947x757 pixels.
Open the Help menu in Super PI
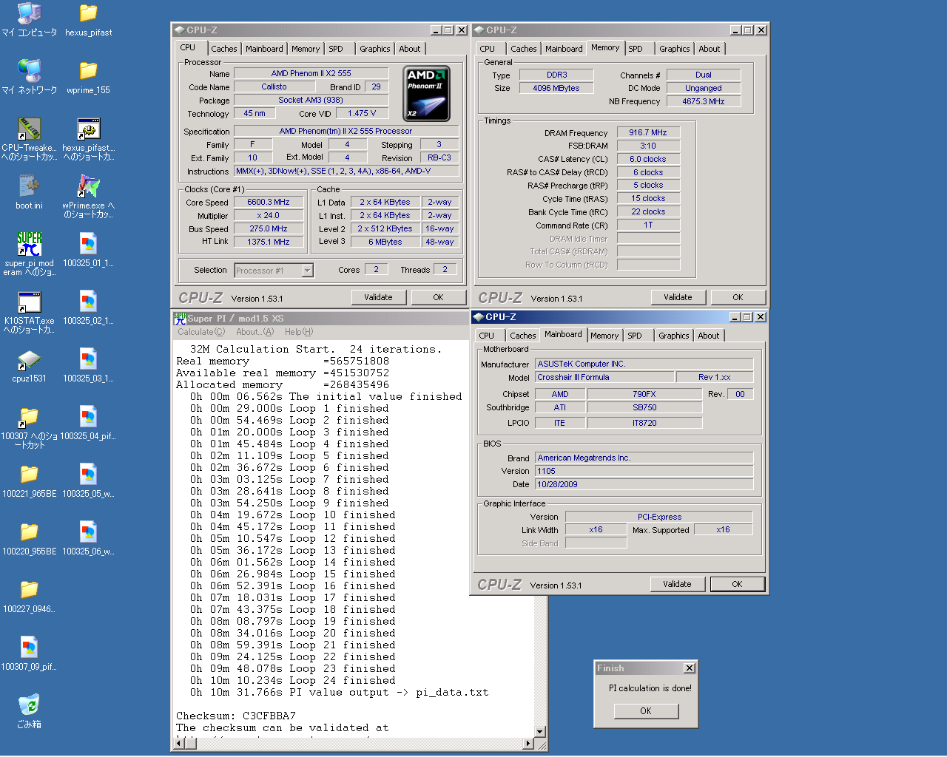[x=298, y=332]
